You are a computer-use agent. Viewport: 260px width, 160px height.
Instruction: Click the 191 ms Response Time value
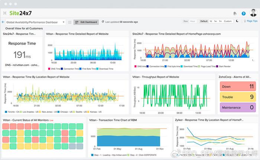(22, 55)
